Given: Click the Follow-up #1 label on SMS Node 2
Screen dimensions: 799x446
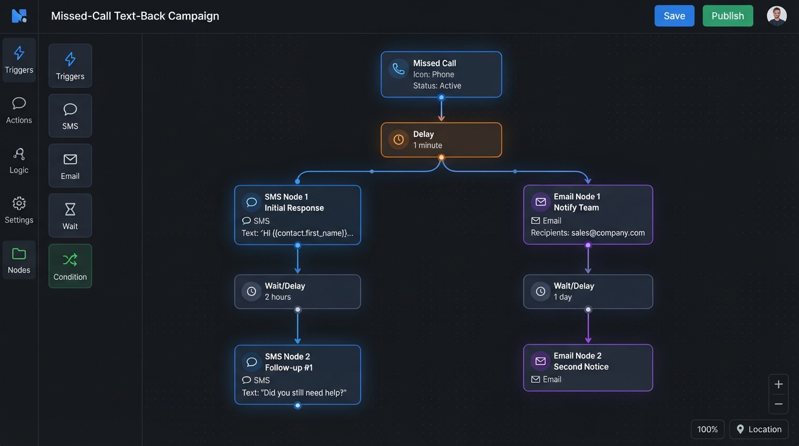Looking at the screenshot, I should [x=289, y=368].
